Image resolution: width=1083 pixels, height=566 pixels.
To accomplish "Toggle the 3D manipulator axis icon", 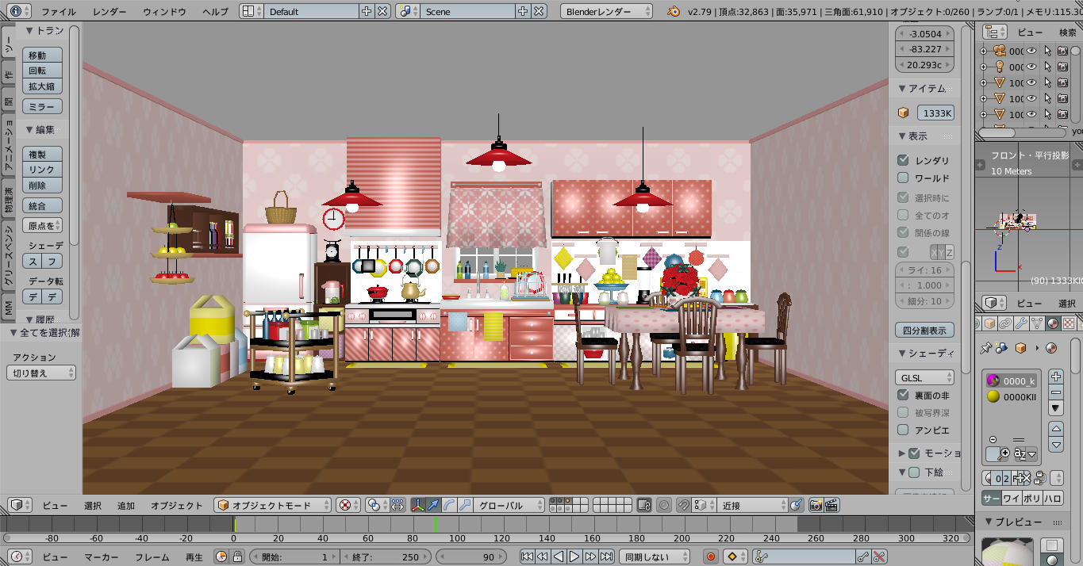I will (x=417, y=505).
